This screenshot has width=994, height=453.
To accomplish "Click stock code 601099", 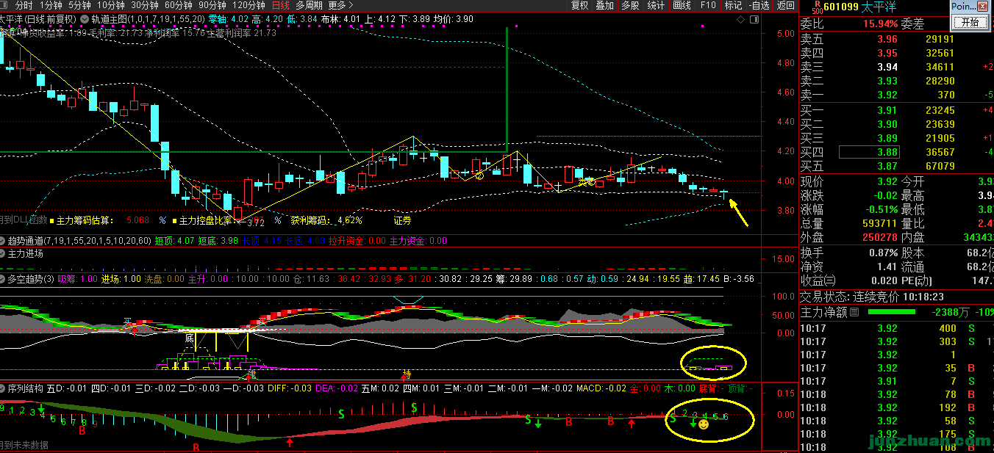I will [841, 7].
